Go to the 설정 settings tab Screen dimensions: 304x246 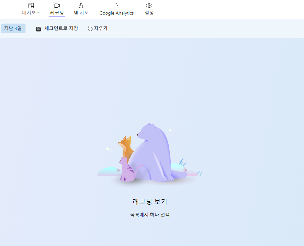tap(149, 9)
